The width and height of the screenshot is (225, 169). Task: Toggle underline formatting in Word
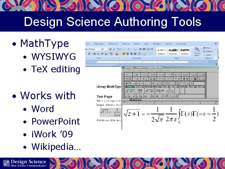(x=89, y=54)
